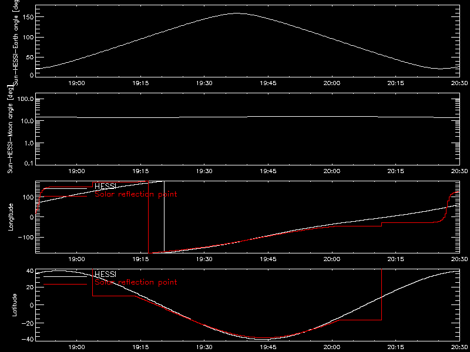
Task: Select HESSI legend label in Latitude plot
Action: 105,274
